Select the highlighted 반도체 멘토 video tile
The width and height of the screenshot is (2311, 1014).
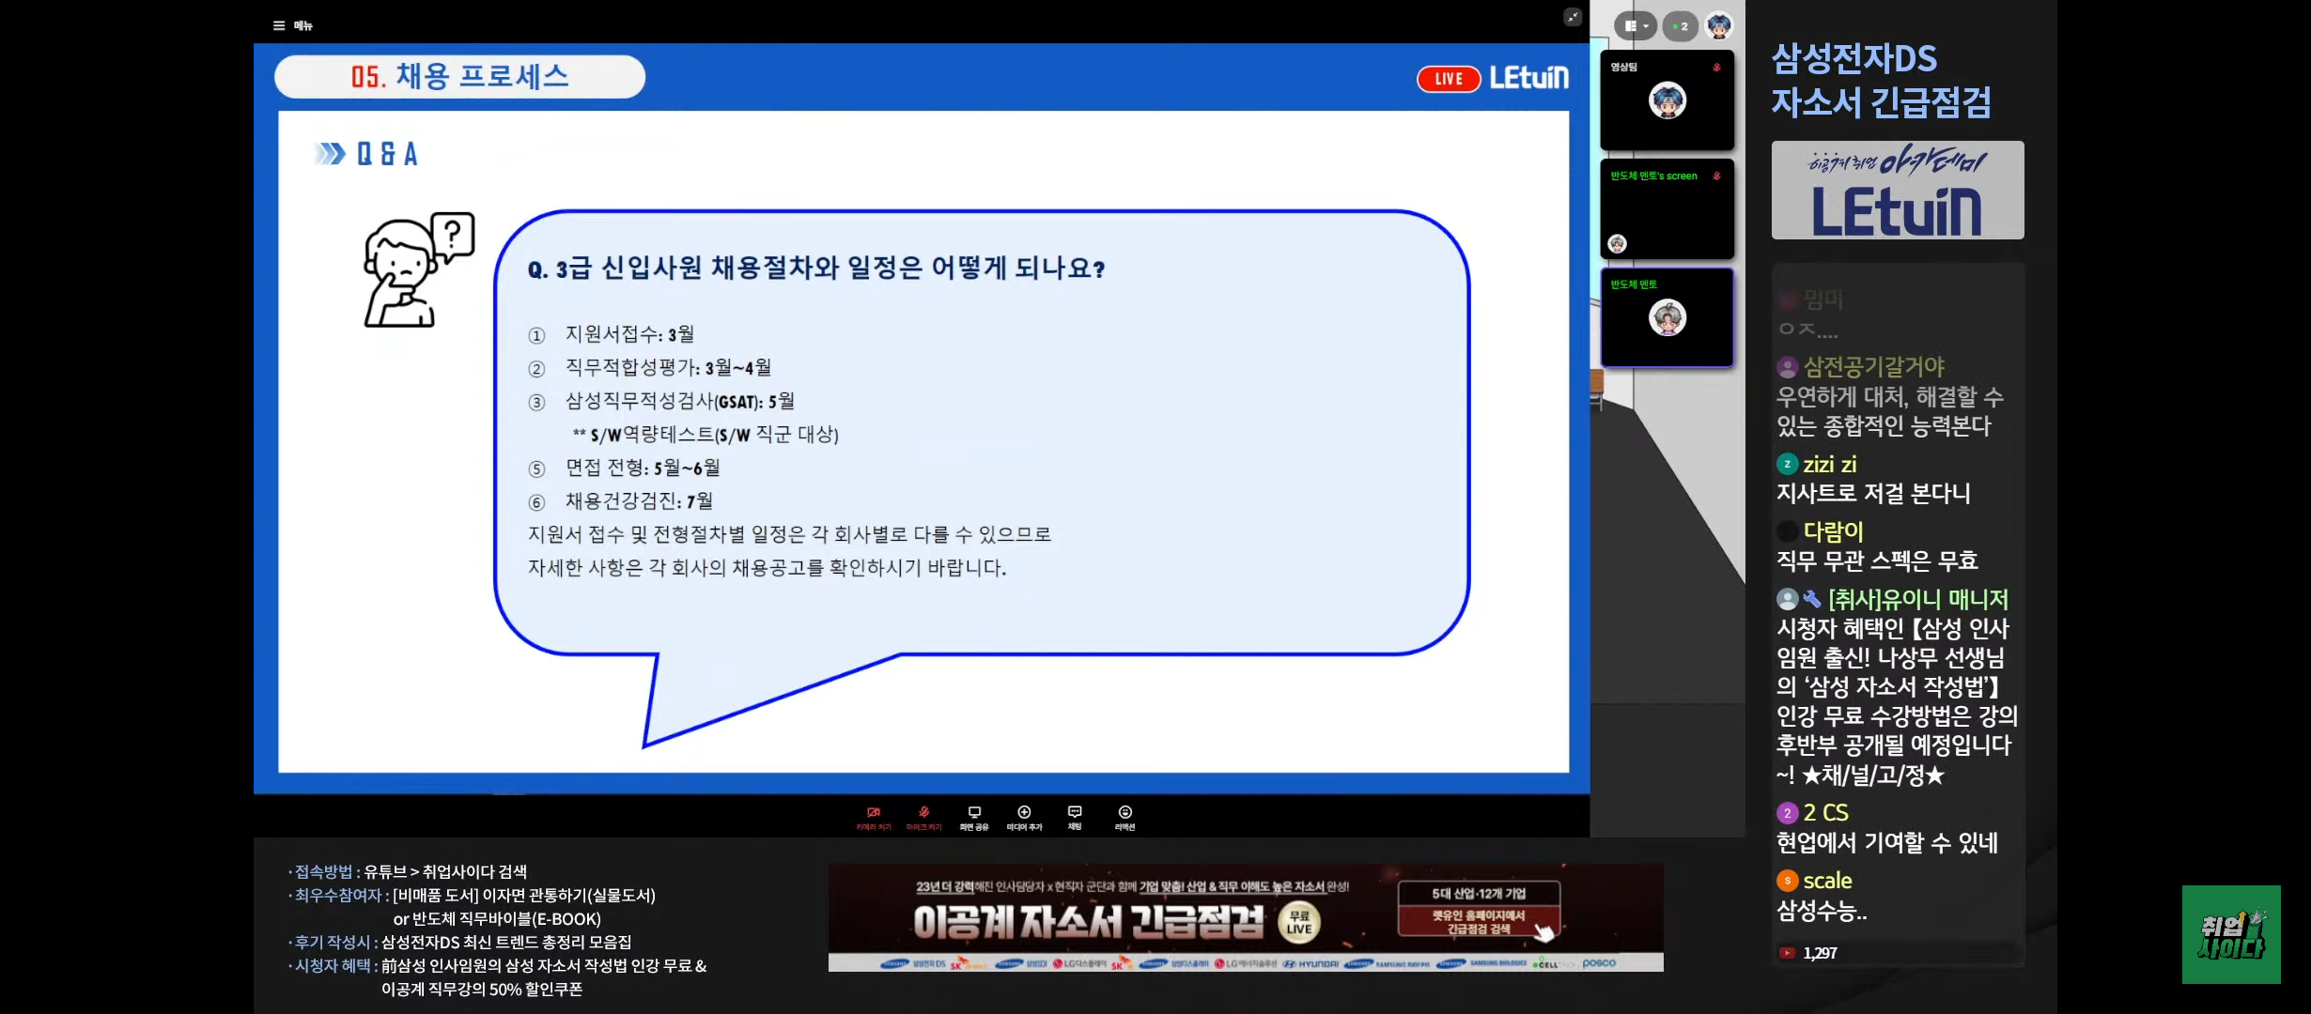[x=1667, y=317]
